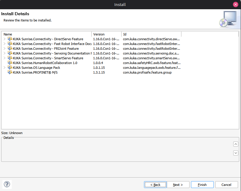The height and width of the screenshot is (191, 241).
Task: Click the DirectServo Feature row icon
Action: [x=10, y=39]
